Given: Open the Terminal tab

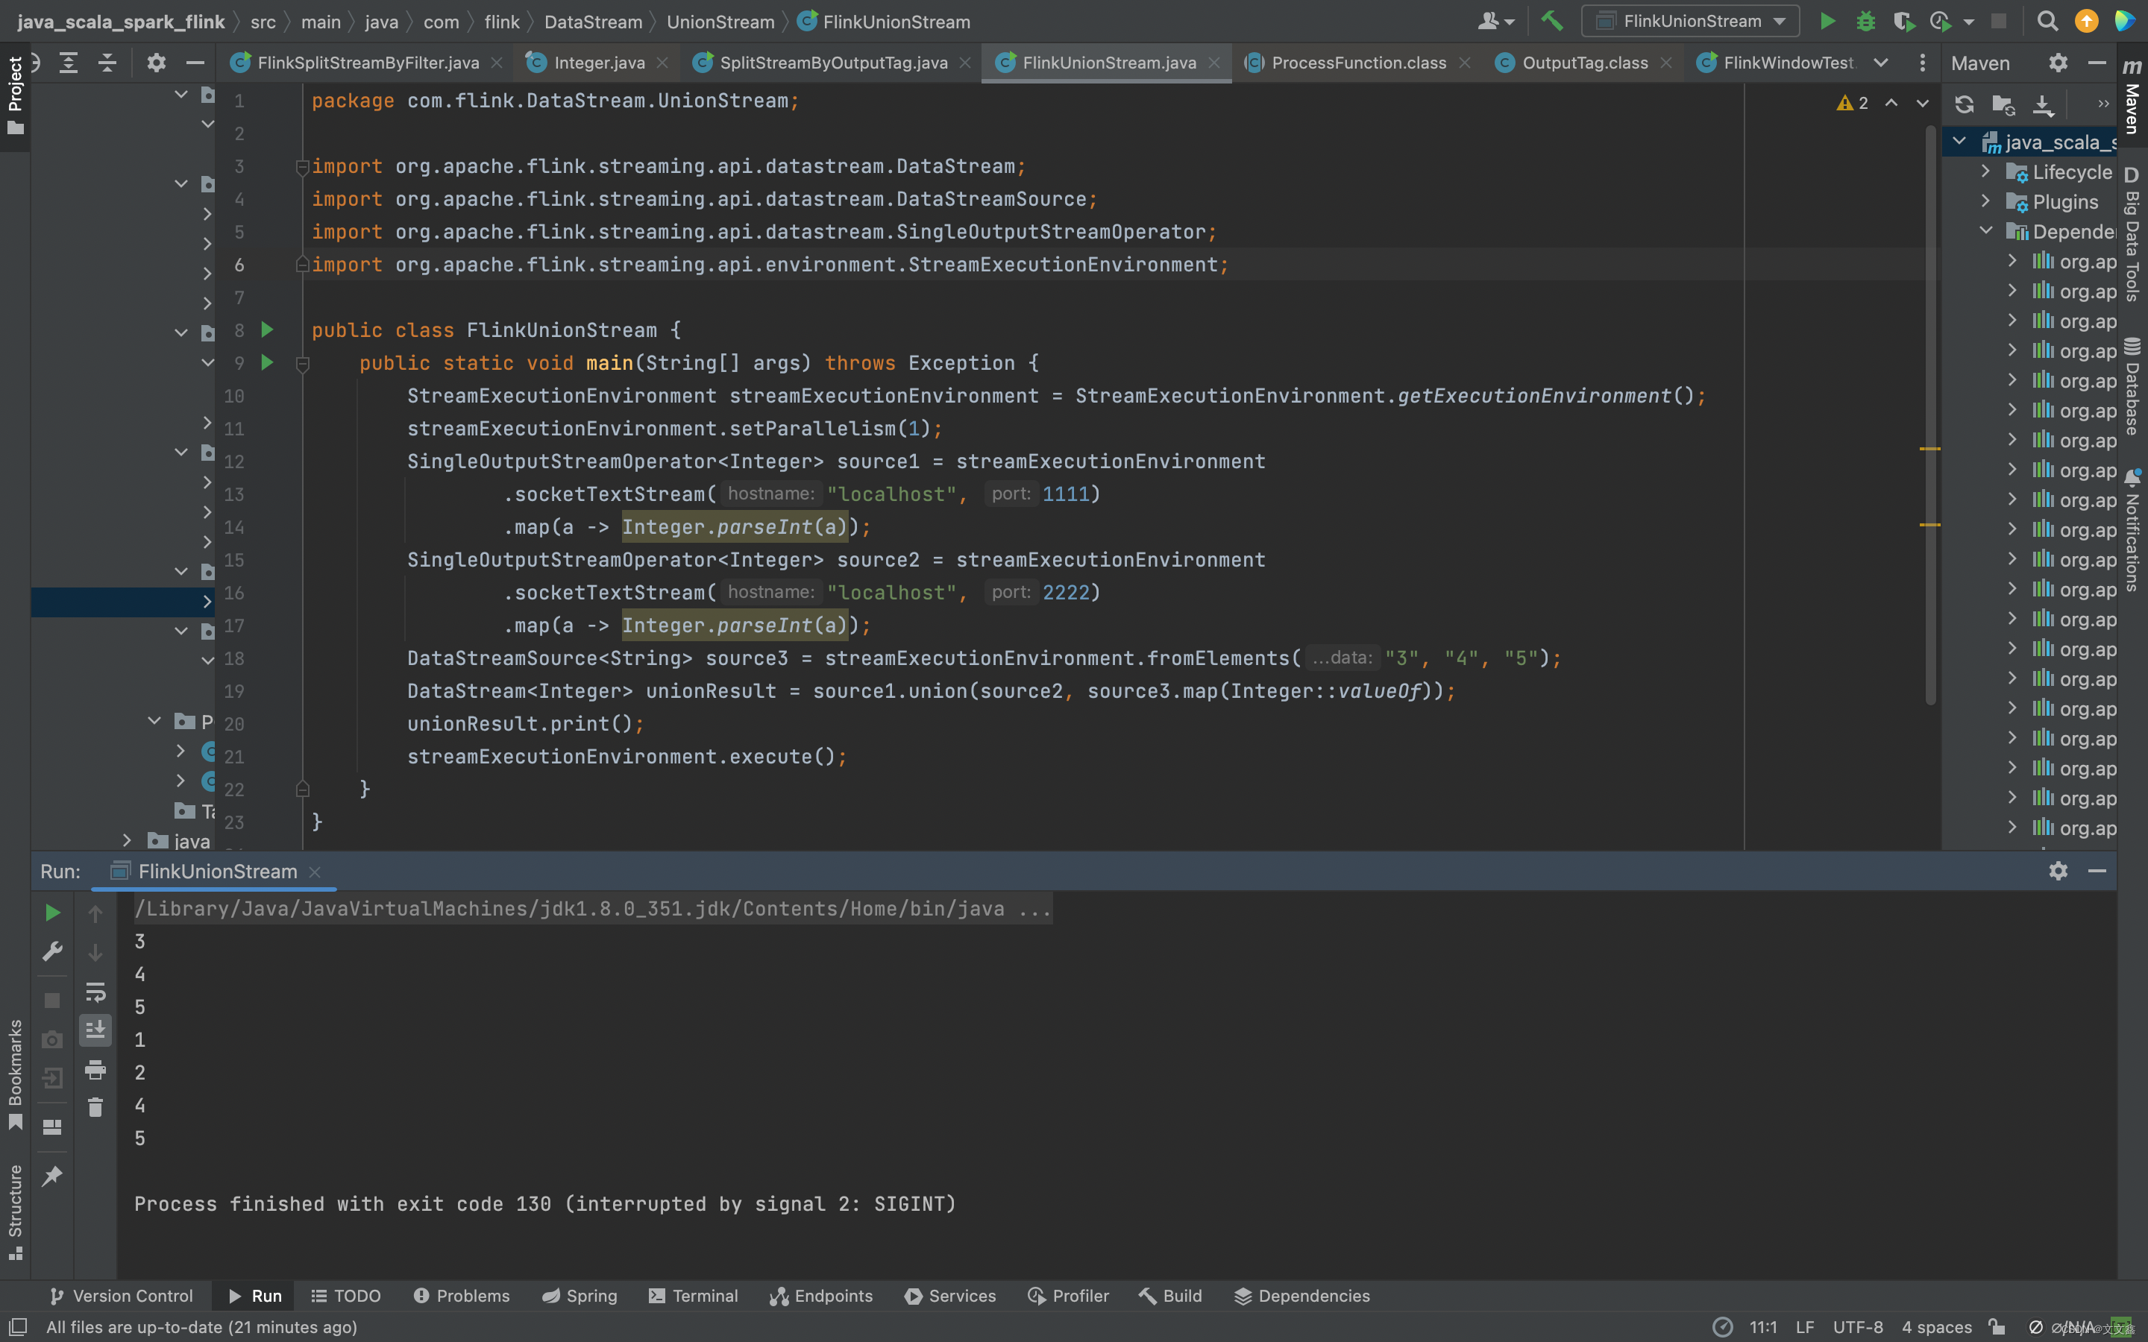Looking at the screenshot, I should click(703, 1296).
